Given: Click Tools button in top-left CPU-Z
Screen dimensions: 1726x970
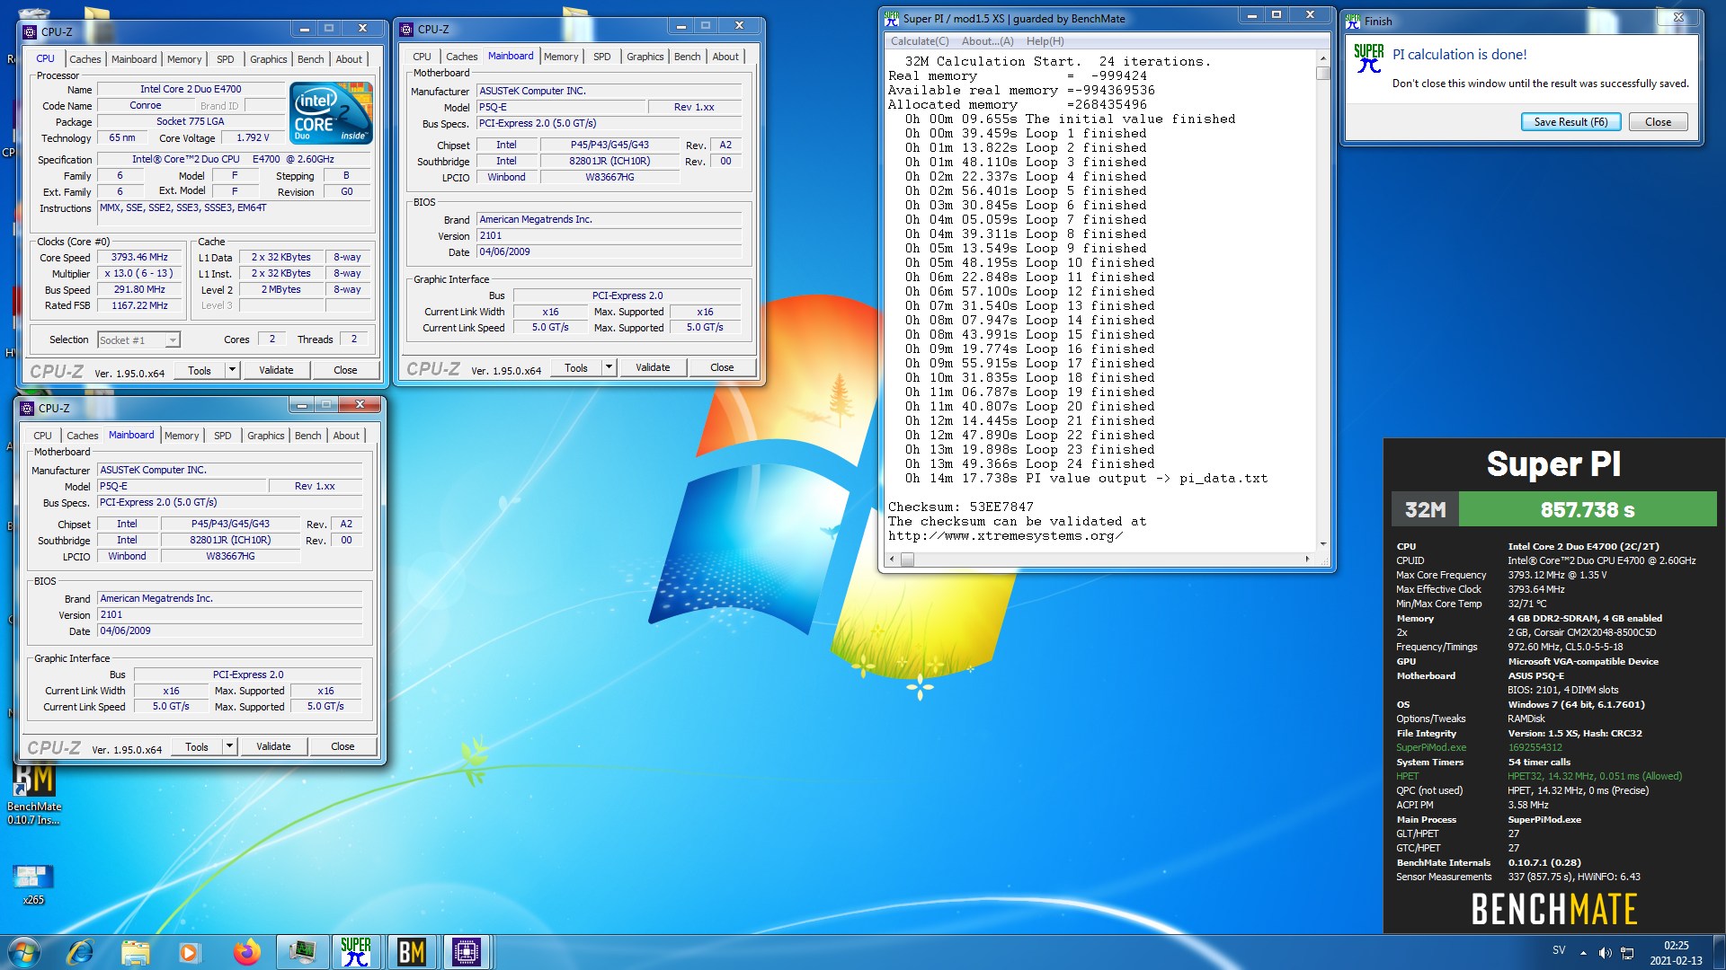Looking at the screenshot, I should coord(200,370).
